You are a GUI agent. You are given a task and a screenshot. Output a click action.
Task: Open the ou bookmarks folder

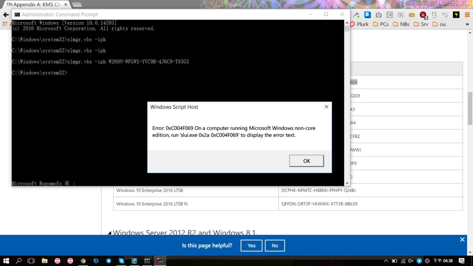pos(439,24)
